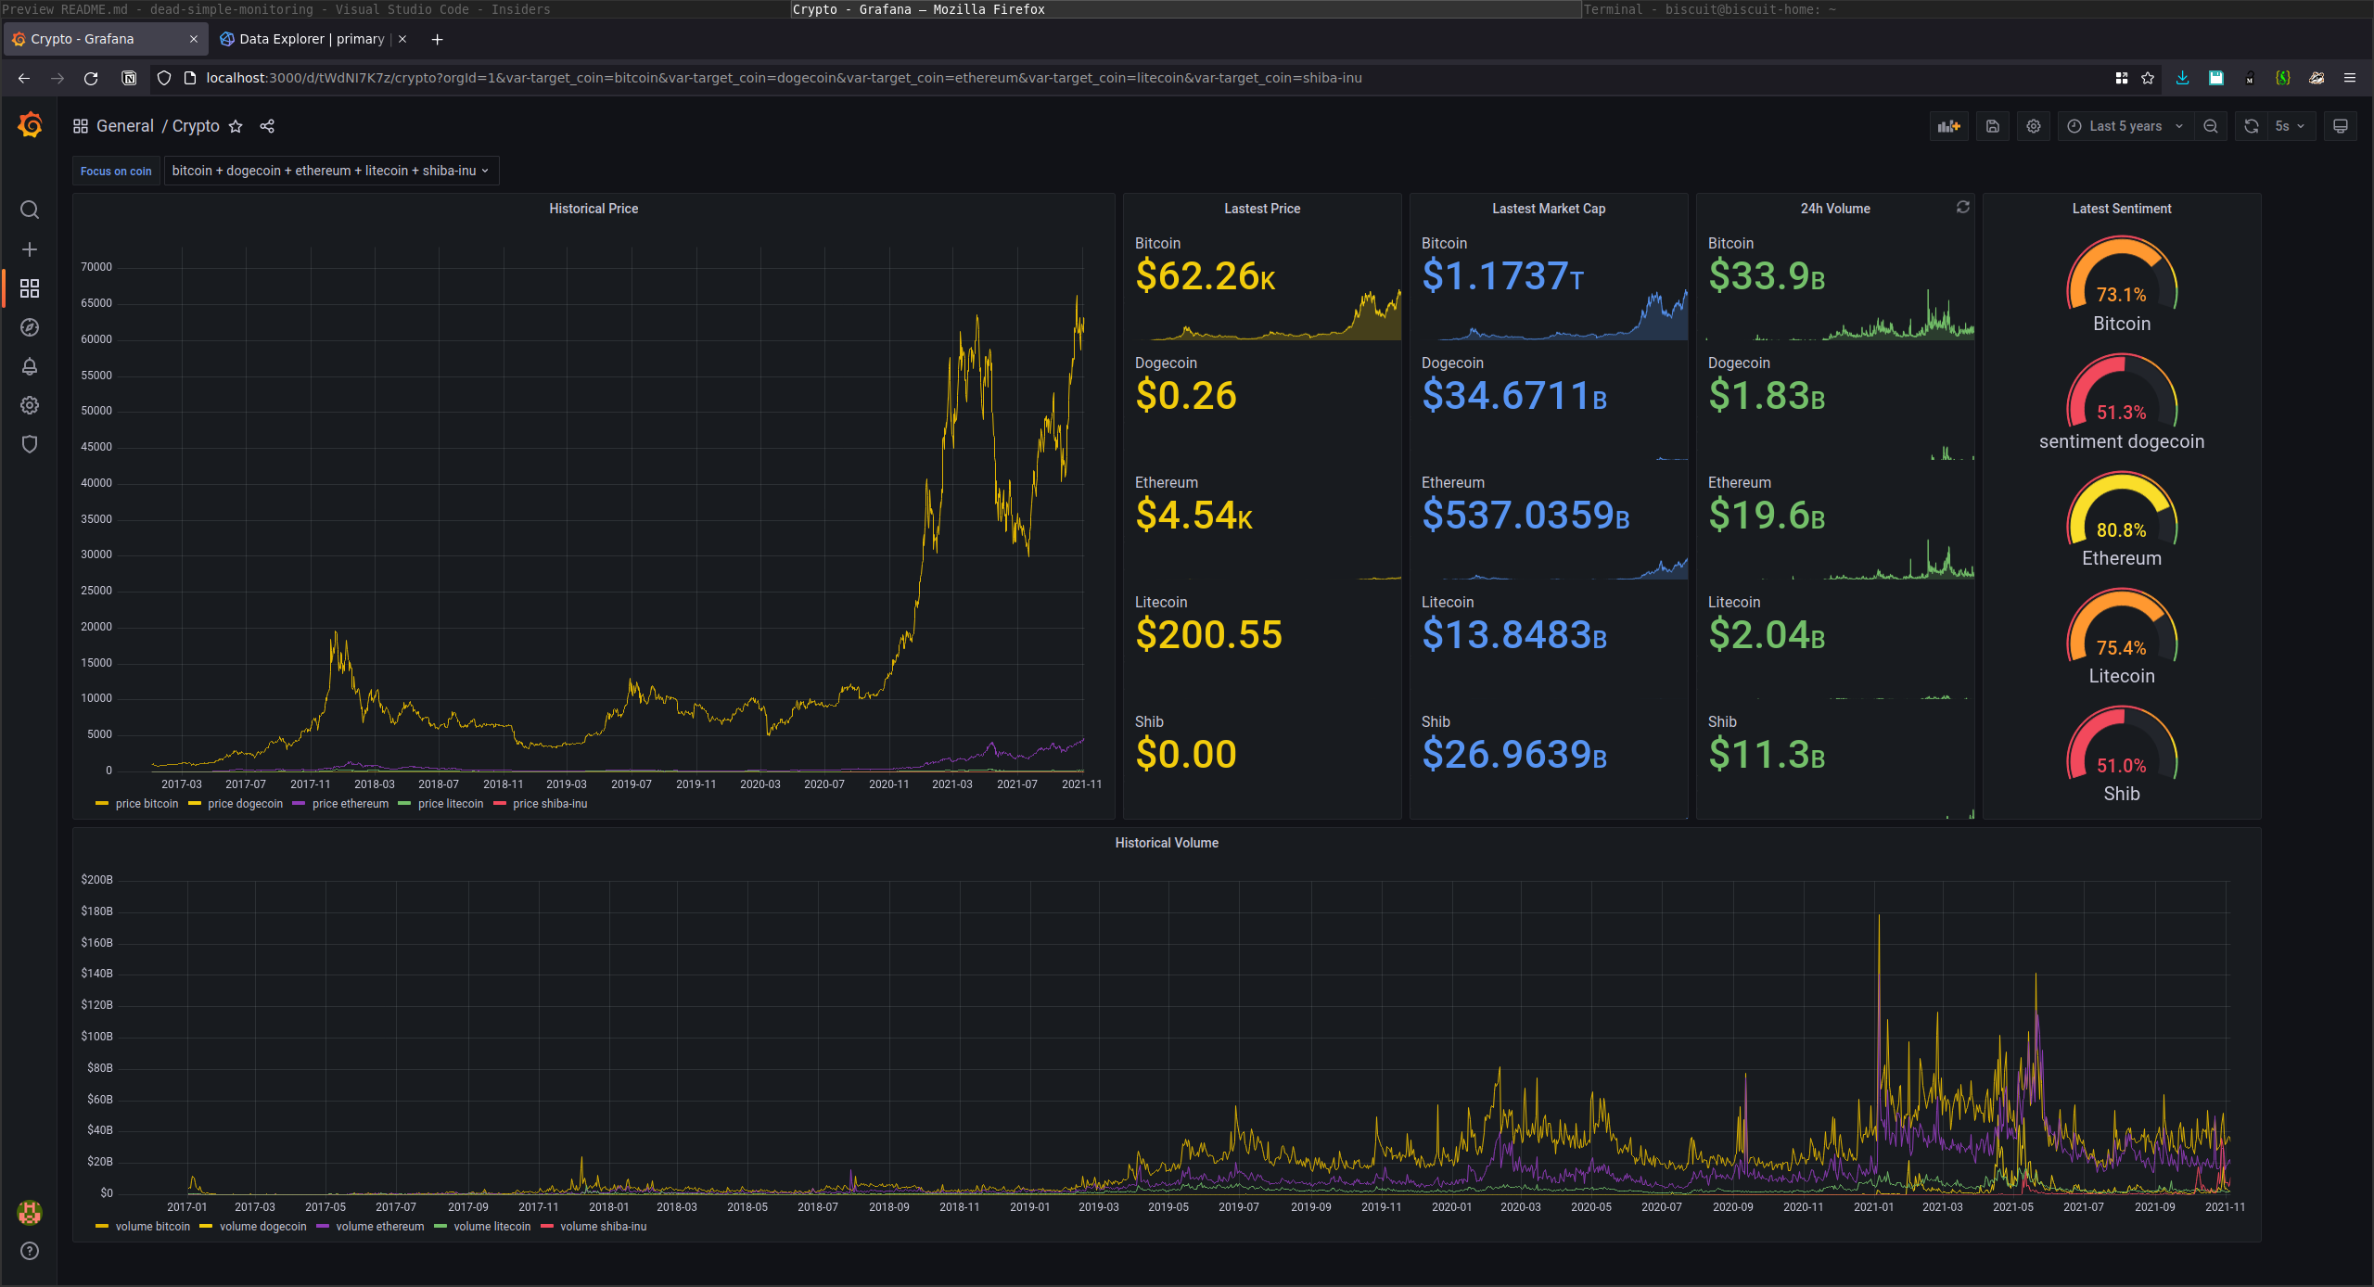The image size is (2374, 1287).
Task: Click the price shiba-inu legend color swatch
Action: click(x=501, y=804)
